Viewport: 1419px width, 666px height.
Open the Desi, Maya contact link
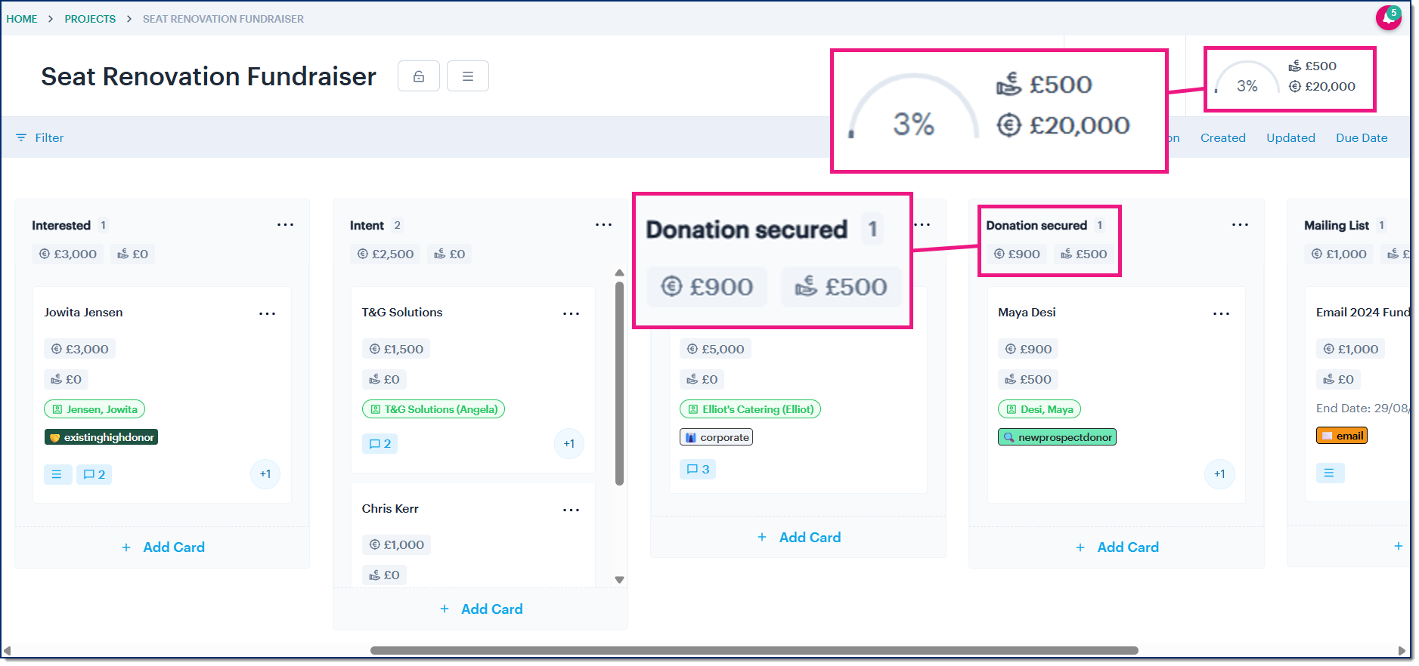1039,409
